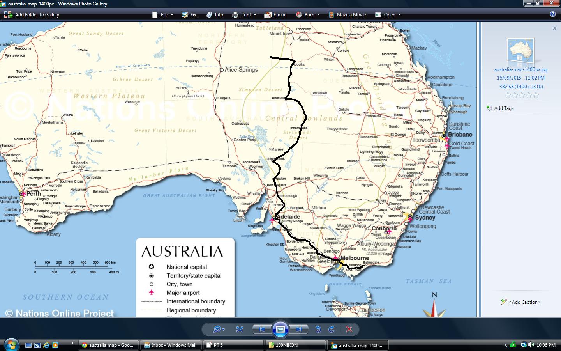Select the australia-map thumbnail in Info pane

pos(520,51)
